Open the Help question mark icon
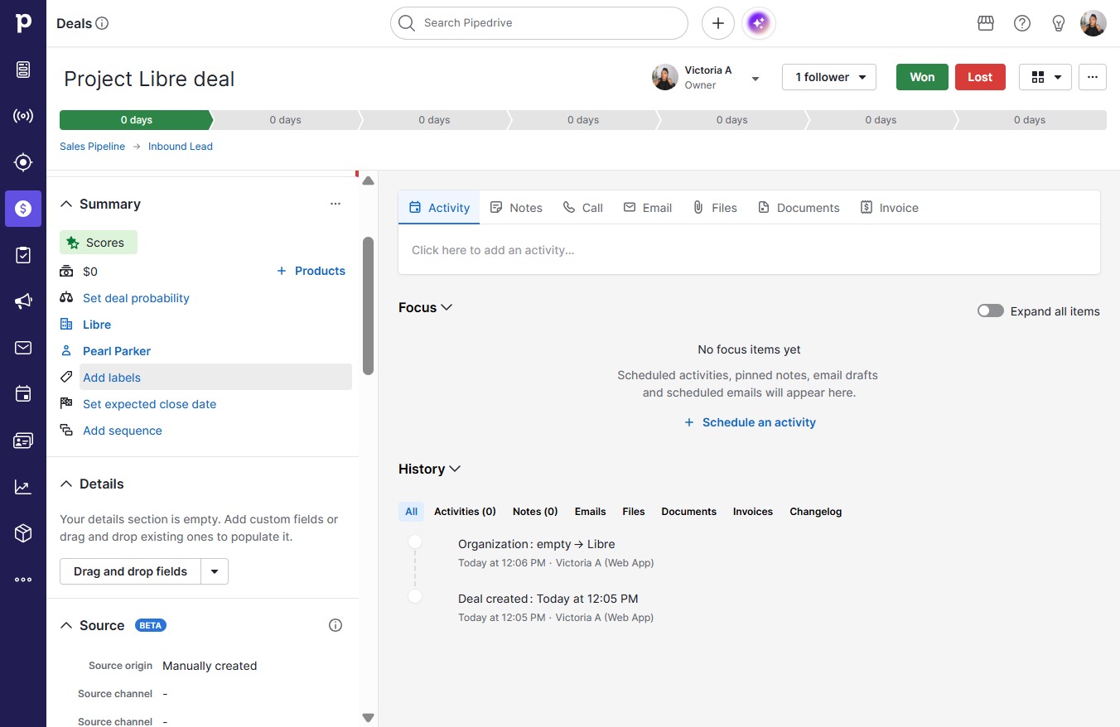This screenshot has height=727, width=1120. (1022, 23)
